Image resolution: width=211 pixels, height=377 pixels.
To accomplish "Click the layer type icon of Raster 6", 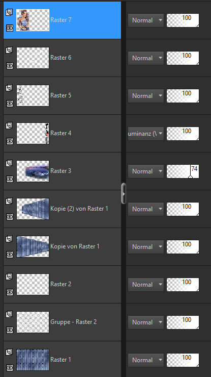I will pos(9,50).
